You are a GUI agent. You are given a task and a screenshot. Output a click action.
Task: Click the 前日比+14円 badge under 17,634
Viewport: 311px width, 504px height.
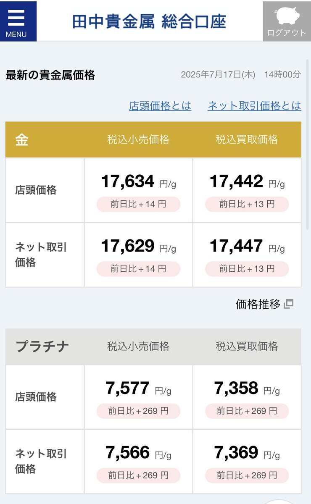coord(138,204)
